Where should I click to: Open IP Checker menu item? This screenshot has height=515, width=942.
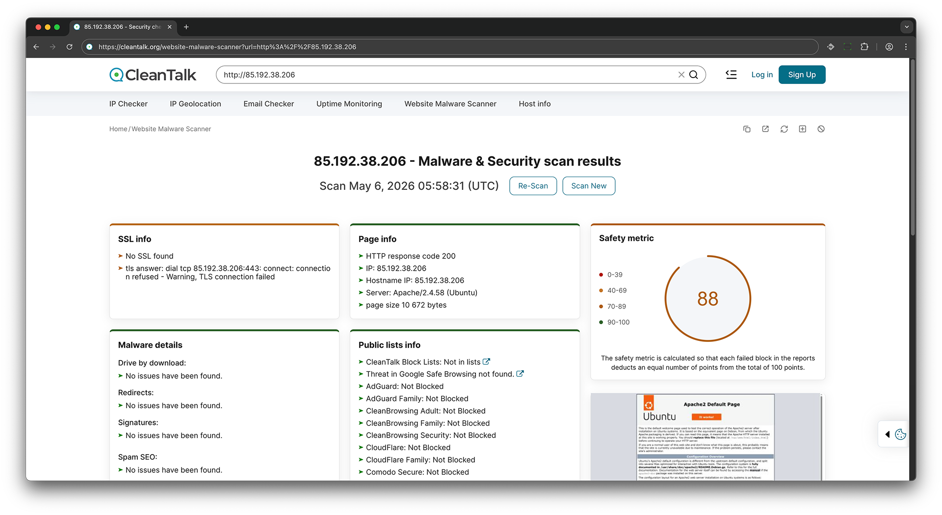tap(129, 104)
